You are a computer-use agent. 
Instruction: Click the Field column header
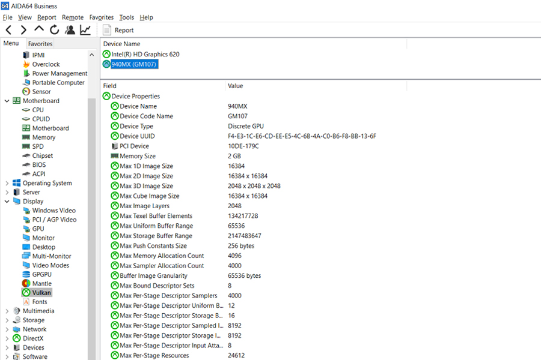pos(163,86)
